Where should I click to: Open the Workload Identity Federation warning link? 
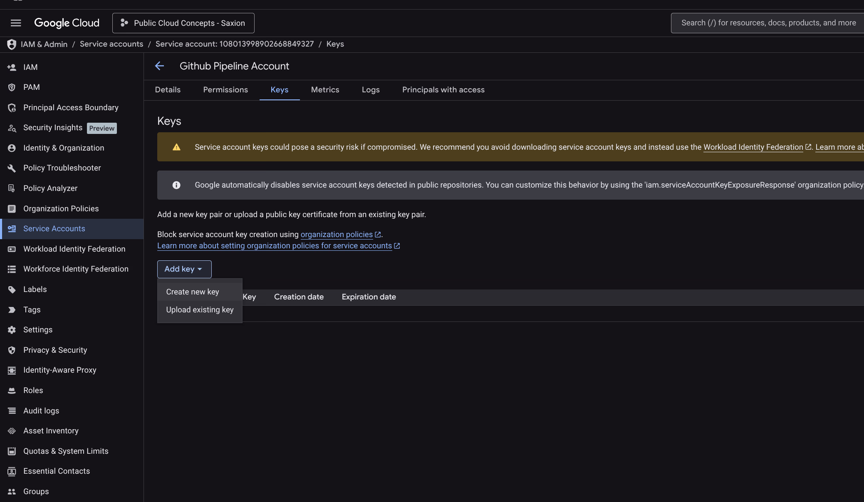coord(753,147)
